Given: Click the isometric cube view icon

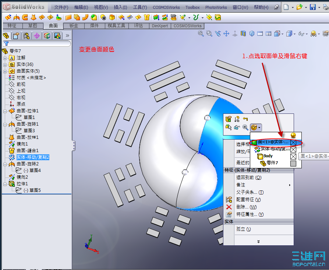Looking at the screenshot, I should pyautogui.click(x=252, y=34).
